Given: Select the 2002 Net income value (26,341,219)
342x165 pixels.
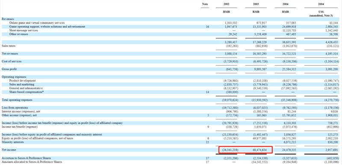Looking at the screenshot, I should coord(230,150).
